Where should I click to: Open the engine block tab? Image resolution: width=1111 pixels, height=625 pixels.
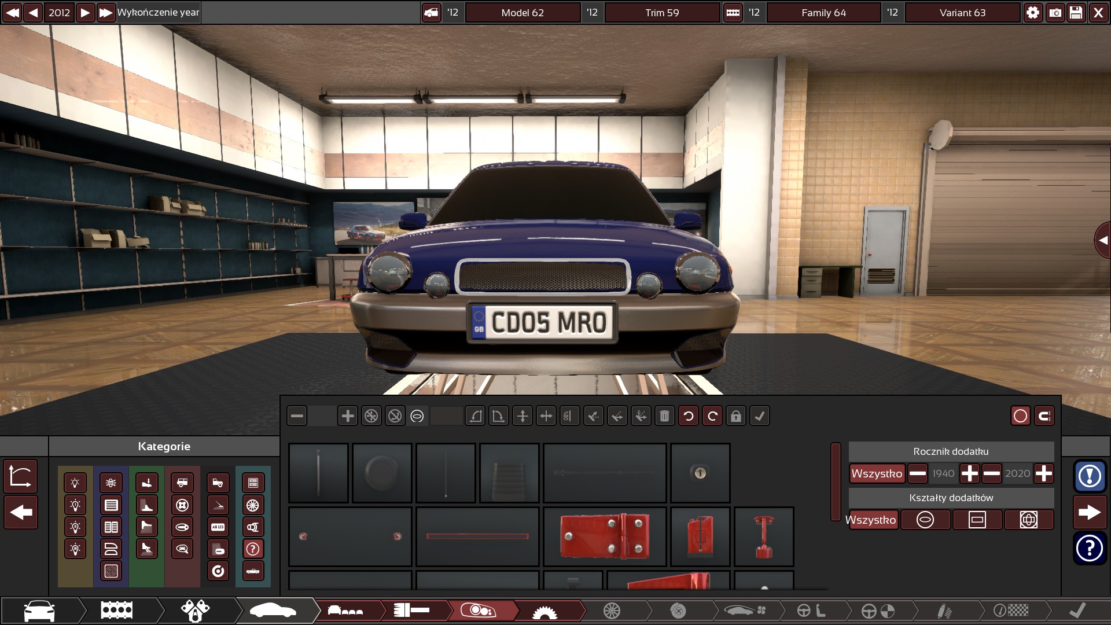click(x=117, y=611)
